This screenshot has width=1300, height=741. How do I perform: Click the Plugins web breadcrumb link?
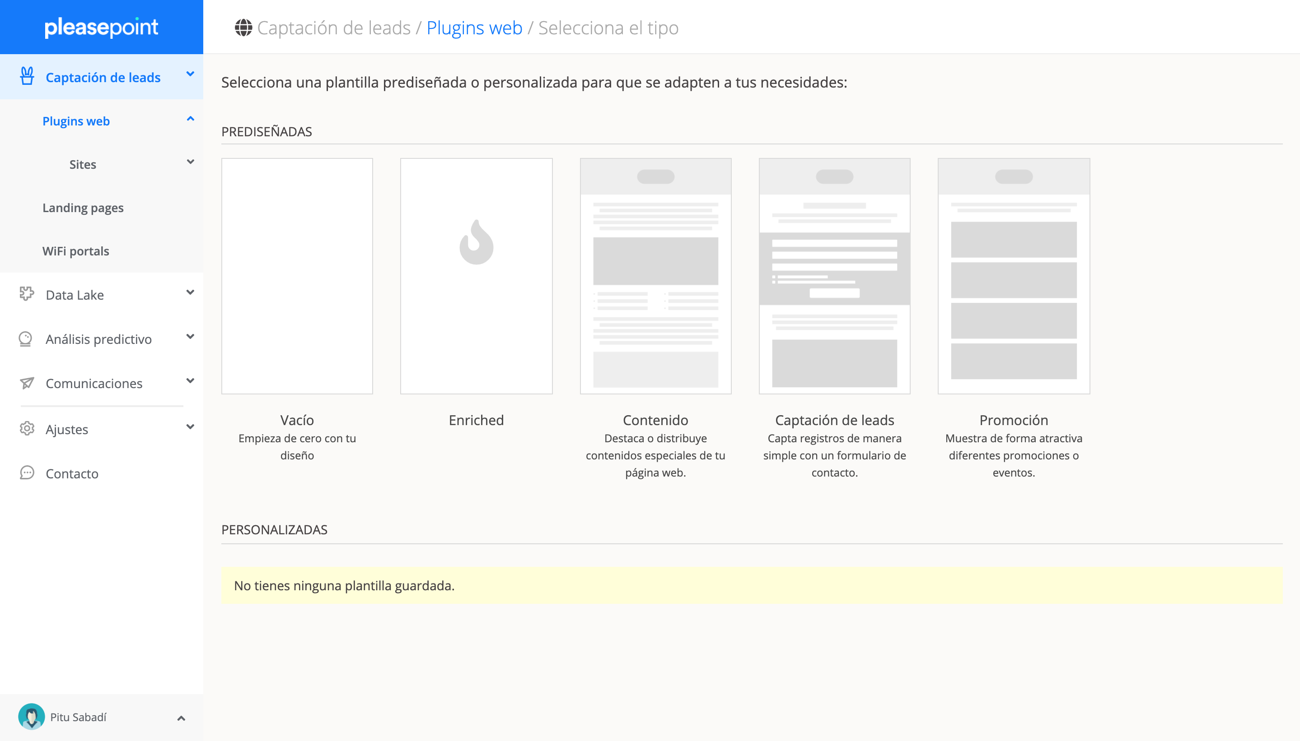point(474,28)
